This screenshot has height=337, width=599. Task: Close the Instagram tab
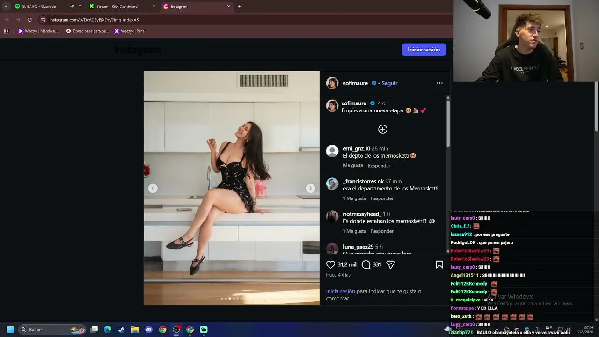tap(228, 7)
